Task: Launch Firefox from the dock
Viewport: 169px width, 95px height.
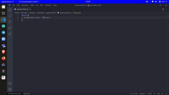Action: tap(3, 58)
